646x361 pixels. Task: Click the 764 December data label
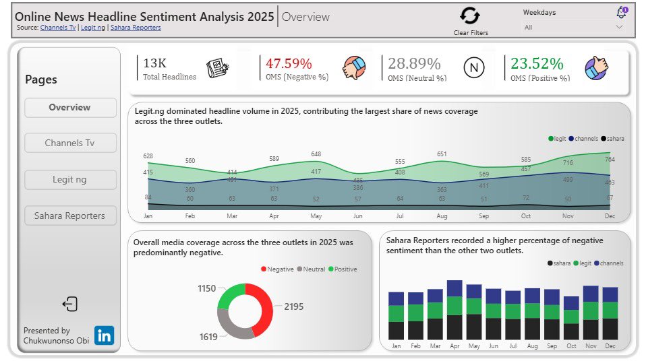tap(610, 160)
